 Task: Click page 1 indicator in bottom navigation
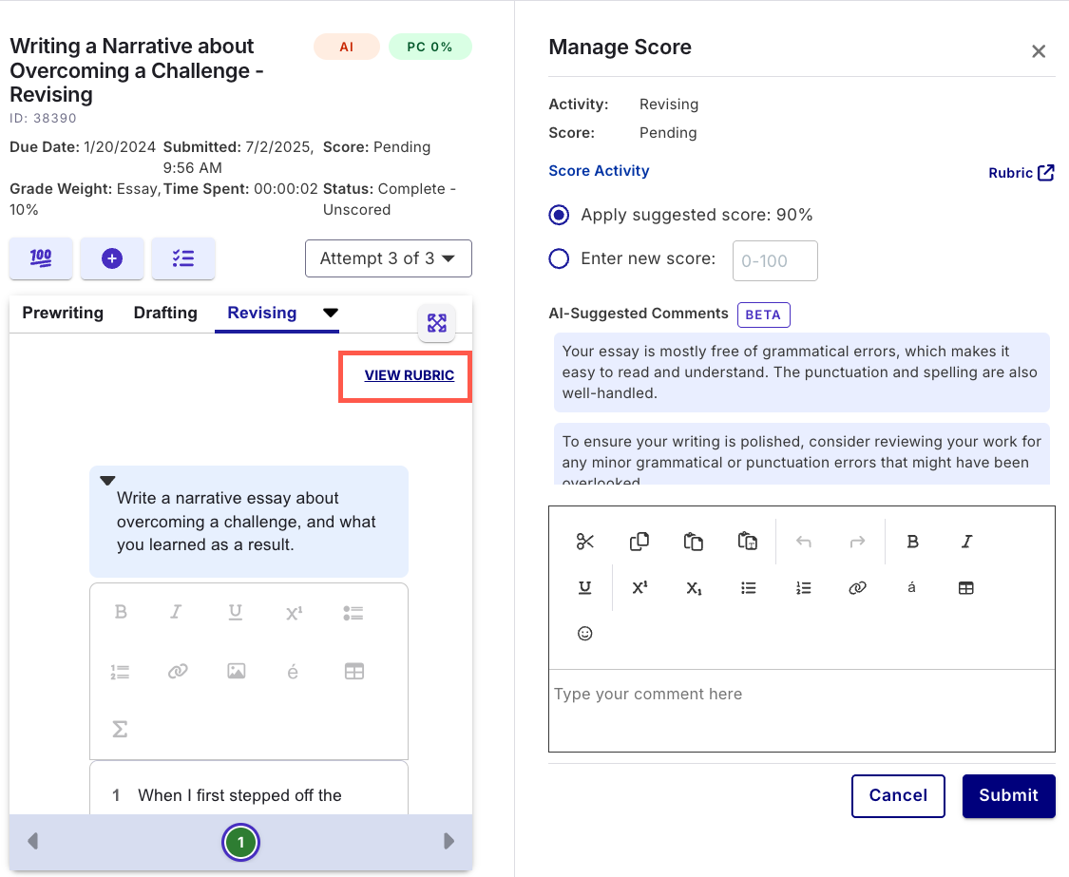pos(240,842)
